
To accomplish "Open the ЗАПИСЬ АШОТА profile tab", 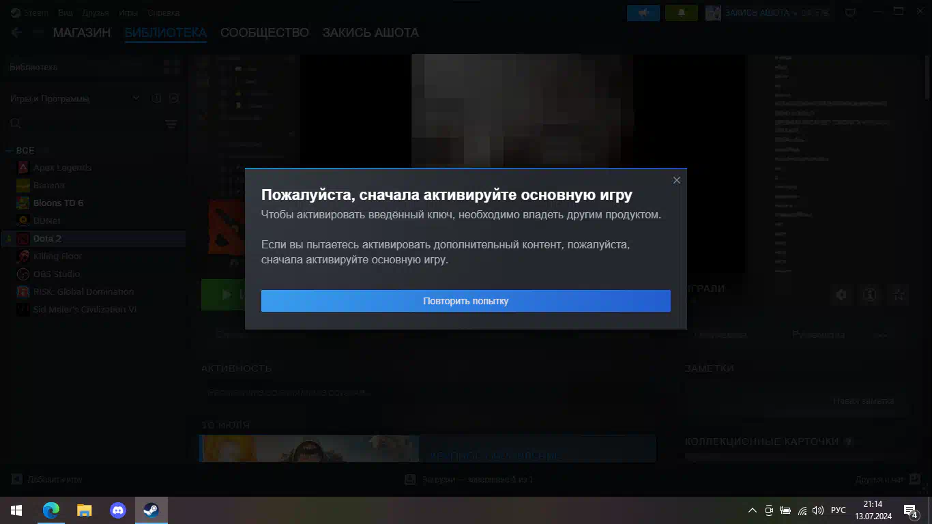I will [x=370, y=33].
